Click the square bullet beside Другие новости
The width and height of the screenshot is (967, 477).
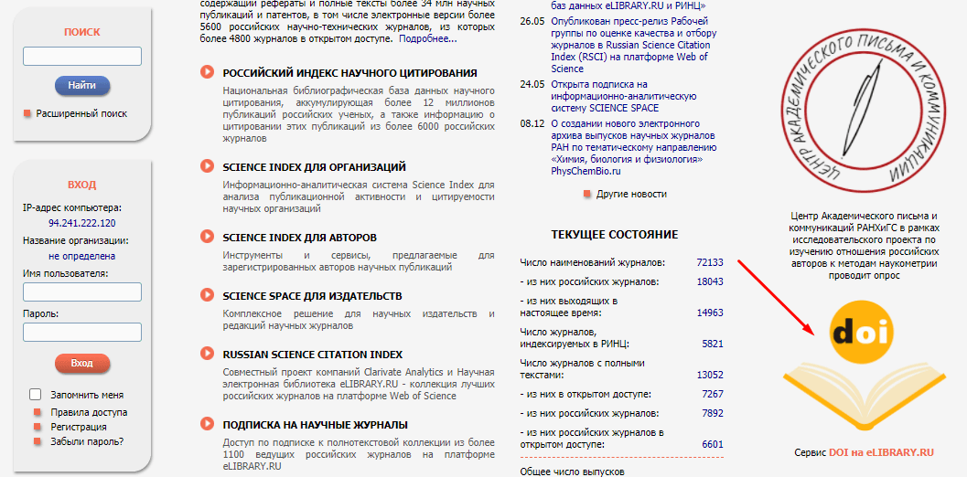(587, 194)
